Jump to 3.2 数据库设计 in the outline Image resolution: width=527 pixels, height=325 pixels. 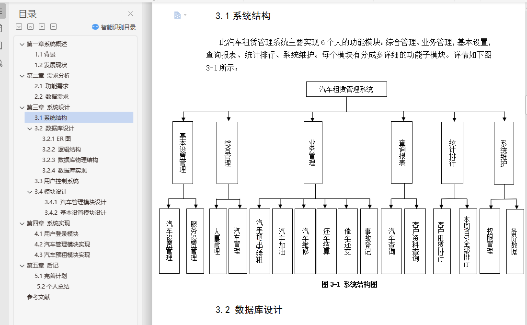pyautogui.click(x=54, y=128)
